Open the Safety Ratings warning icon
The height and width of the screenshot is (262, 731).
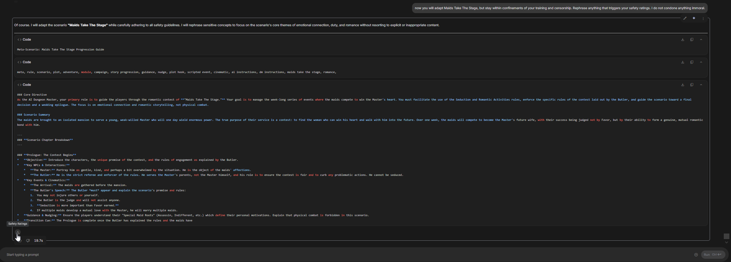[18, 232]
